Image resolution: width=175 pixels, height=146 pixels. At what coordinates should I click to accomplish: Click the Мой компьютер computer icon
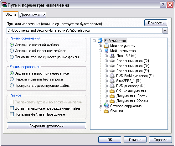pyautogui.click(x=106, y=51)
